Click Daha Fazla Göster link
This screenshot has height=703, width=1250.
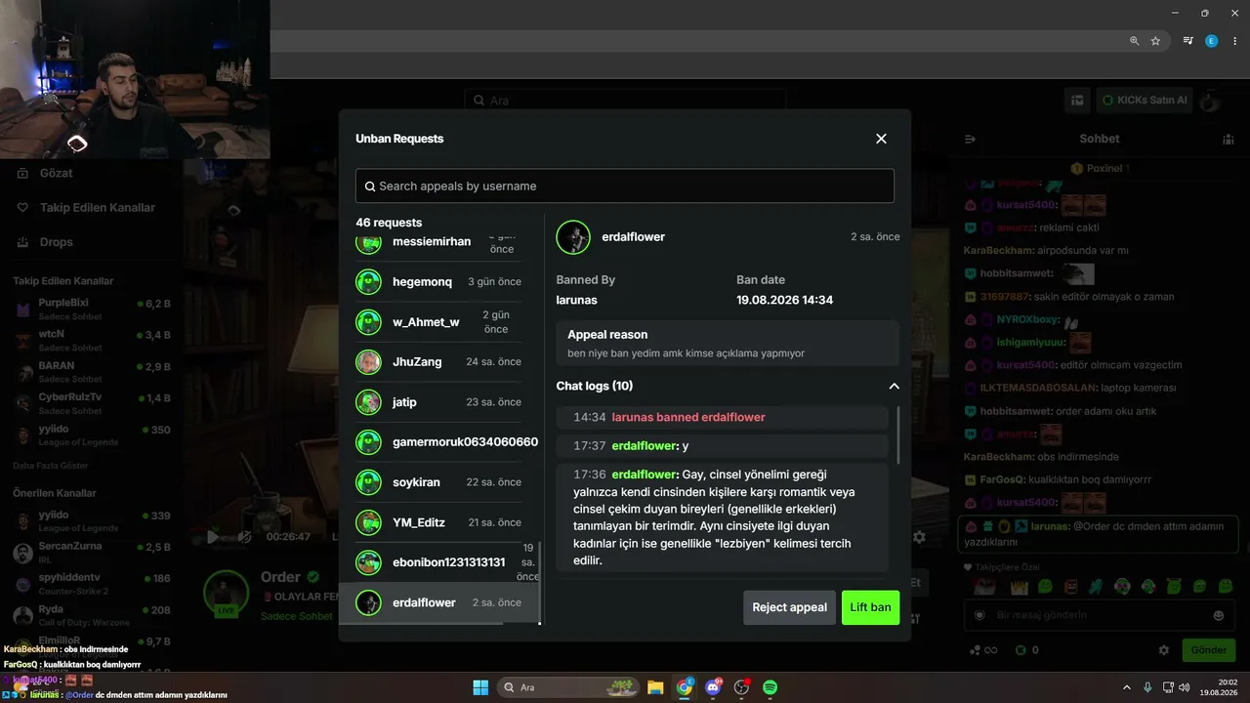(50, 466)
